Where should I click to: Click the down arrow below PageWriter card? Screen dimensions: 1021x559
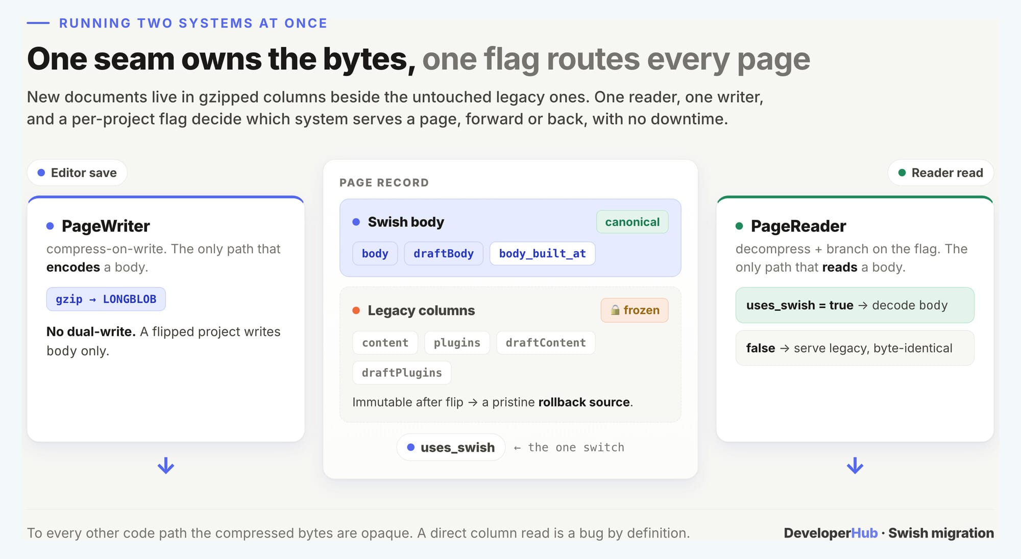pos(166,466)
